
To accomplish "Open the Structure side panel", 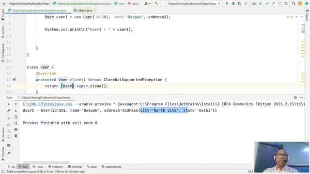I will (x=3, y=134).
